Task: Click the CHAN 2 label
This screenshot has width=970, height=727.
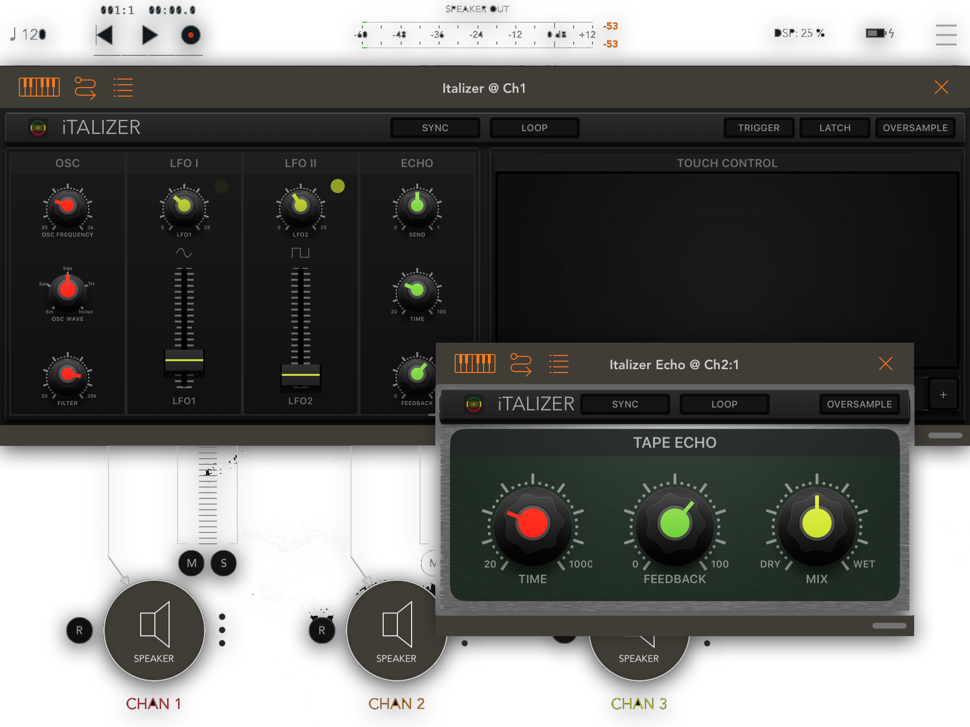Action: (396, 704)
